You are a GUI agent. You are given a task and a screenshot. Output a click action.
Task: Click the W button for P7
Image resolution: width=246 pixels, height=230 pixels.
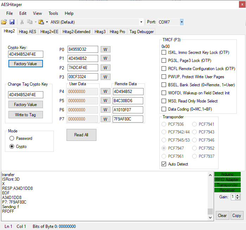click(106, 119)
